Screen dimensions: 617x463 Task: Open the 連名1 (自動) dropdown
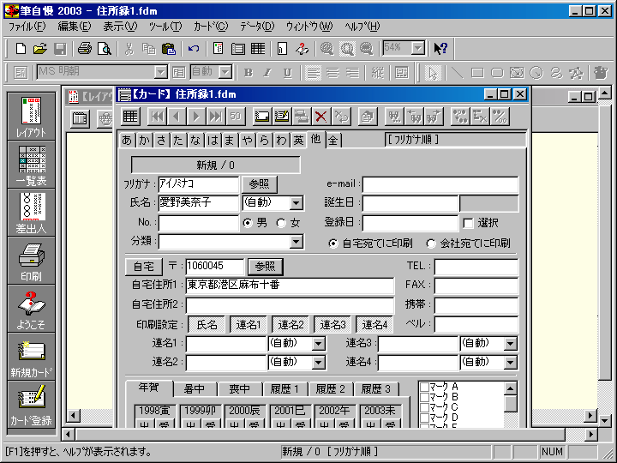tap(318, 344)
